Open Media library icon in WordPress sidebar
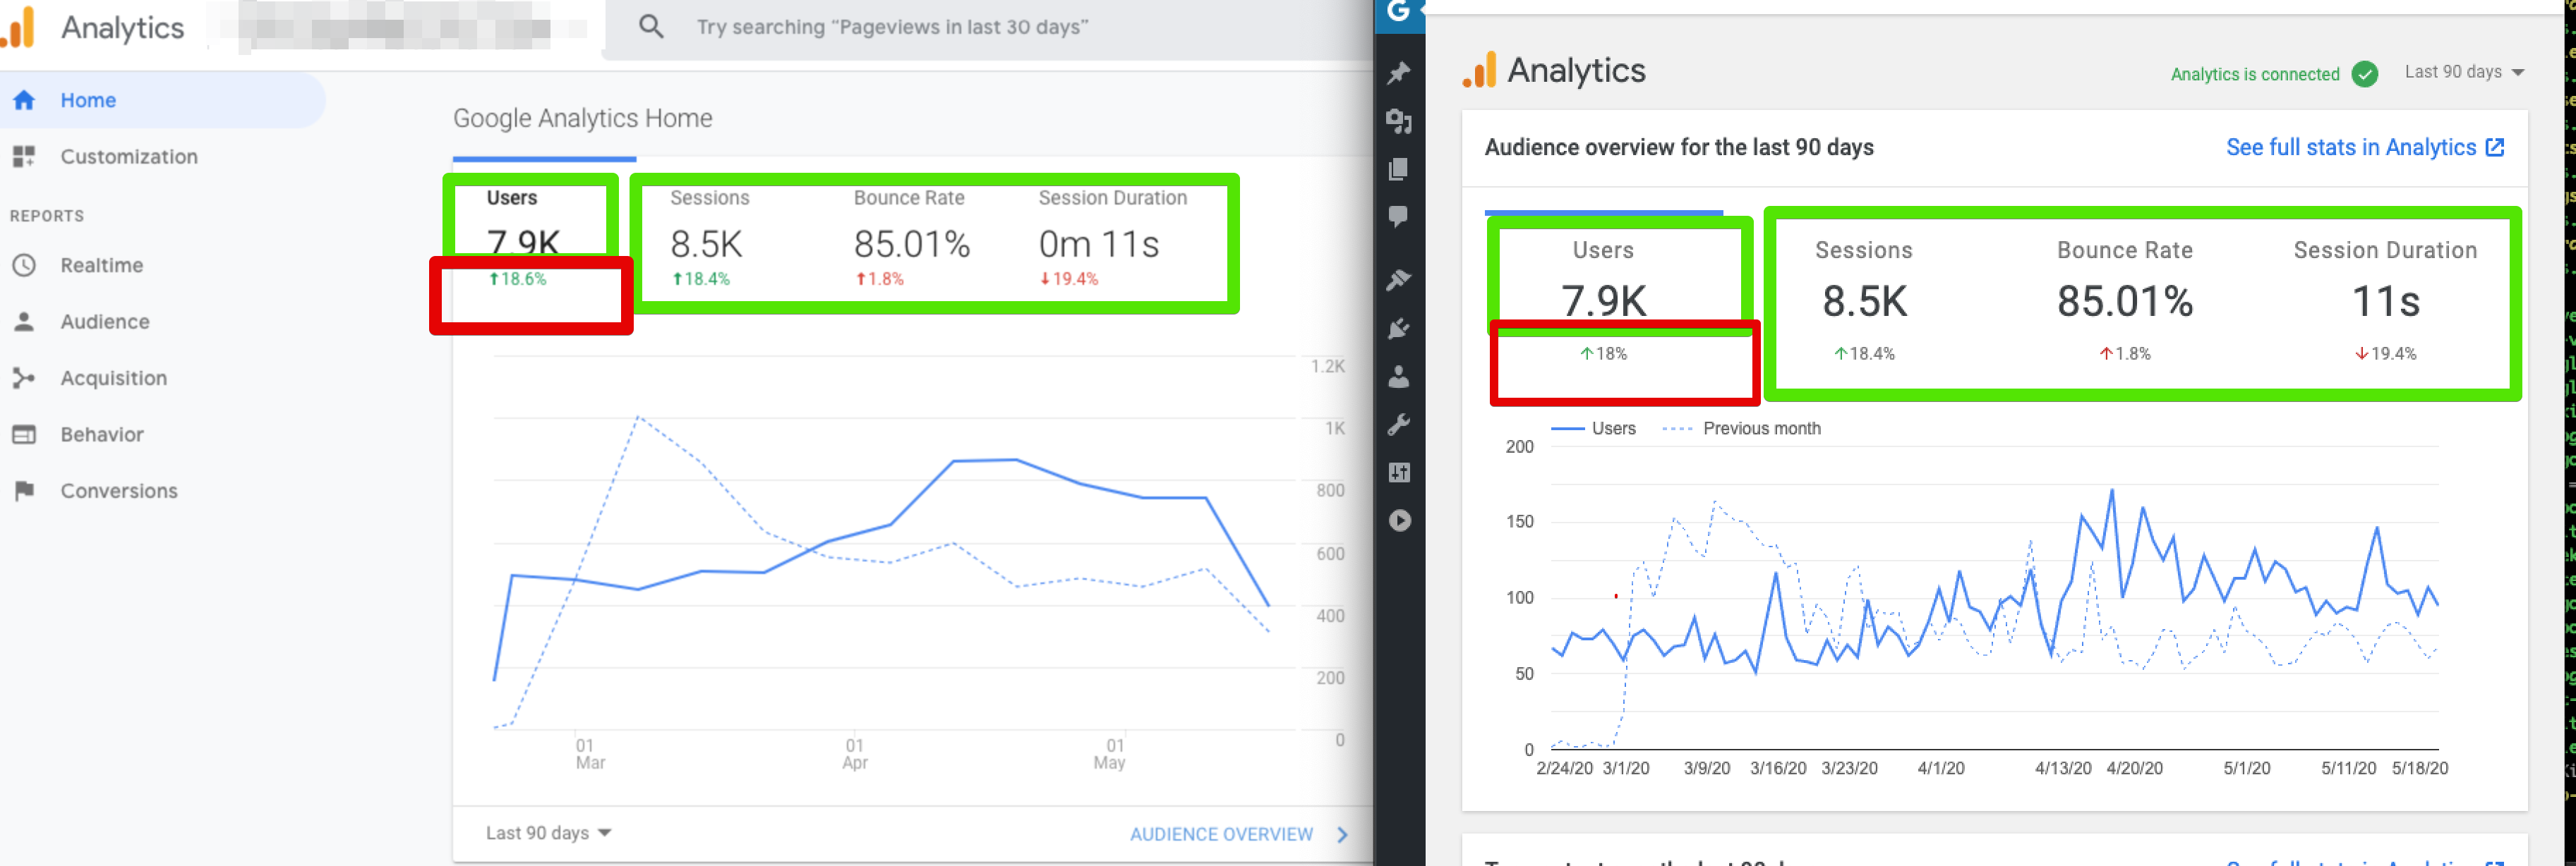This screenshot has height=866, width=2576. pyautogui.click(x=1399, y=121)
